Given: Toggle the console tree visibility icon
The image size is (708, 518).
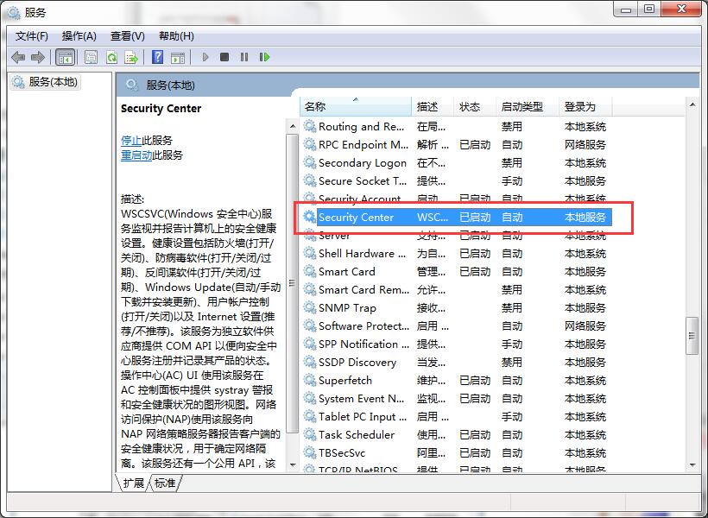Looking at the screenshot, I should [66, 57].
